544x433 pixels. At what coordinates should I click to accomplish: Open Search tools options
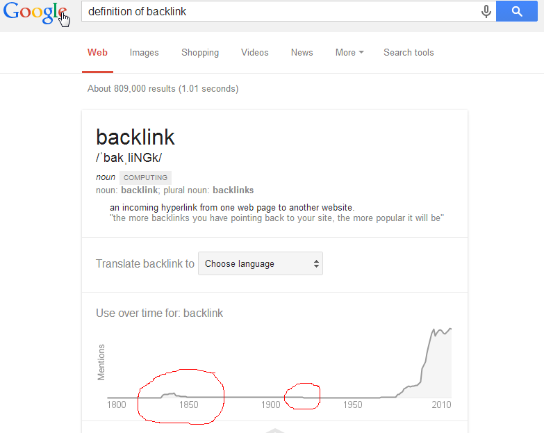tap(409, 52)
